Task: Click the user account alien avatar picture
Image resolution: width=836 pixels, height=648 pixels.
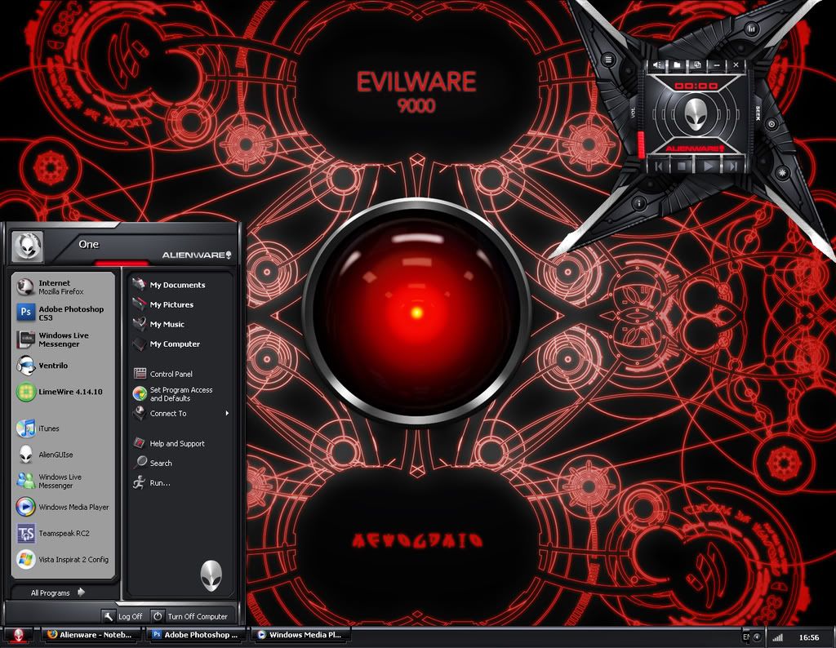Action: point(27,246)
